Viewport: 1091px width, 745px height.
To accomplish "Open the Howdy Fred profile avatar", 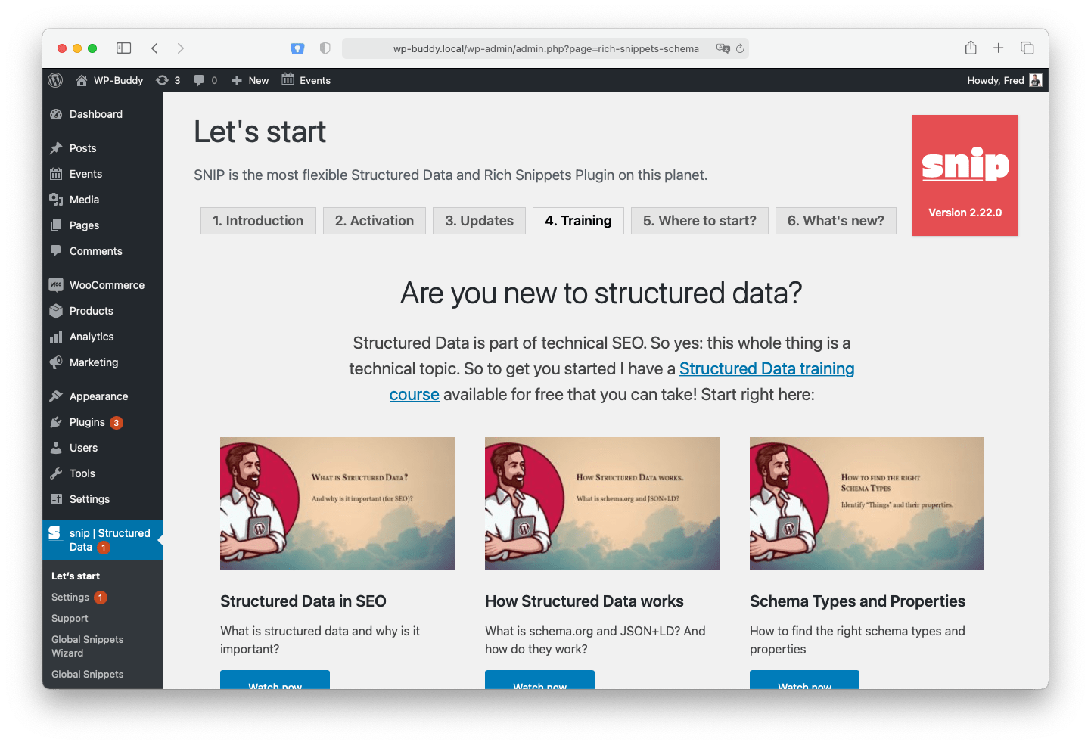I will click(x=1036, y=79).
